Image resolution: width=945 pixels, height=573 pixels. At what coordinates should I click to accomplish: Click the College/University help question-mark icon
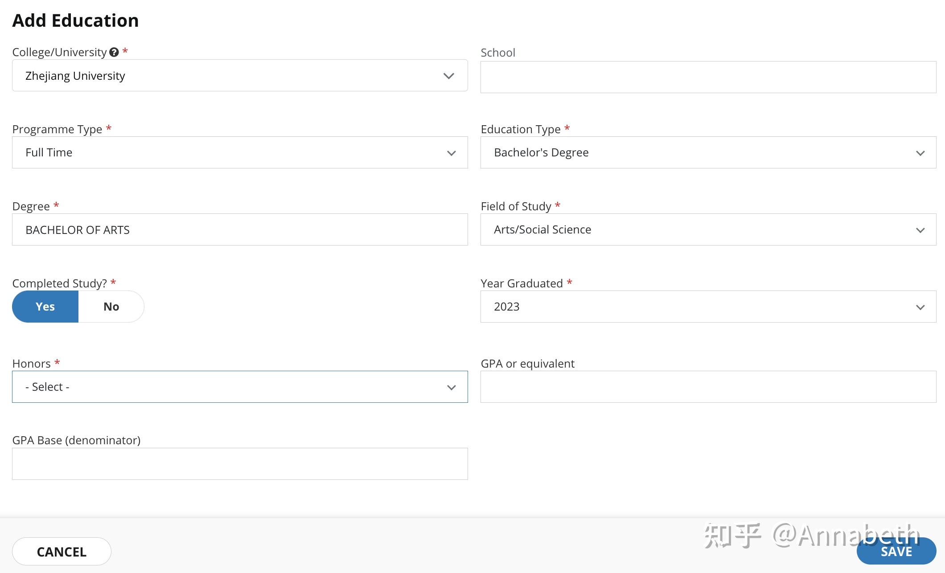coord(114,52)
